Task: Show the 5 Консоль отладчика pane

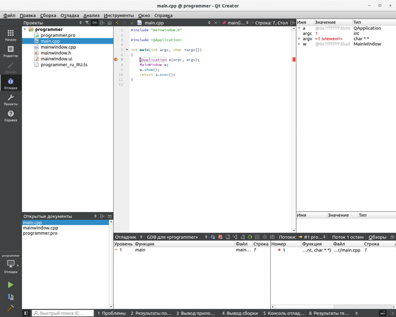Action: (x=284, y=313)
